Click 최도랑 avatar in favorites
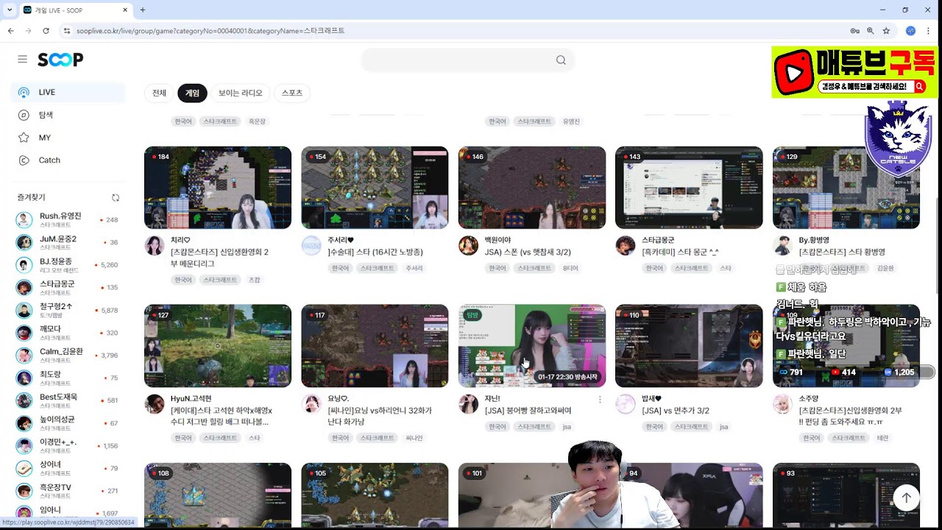942x530 pixels. (24, 378)
